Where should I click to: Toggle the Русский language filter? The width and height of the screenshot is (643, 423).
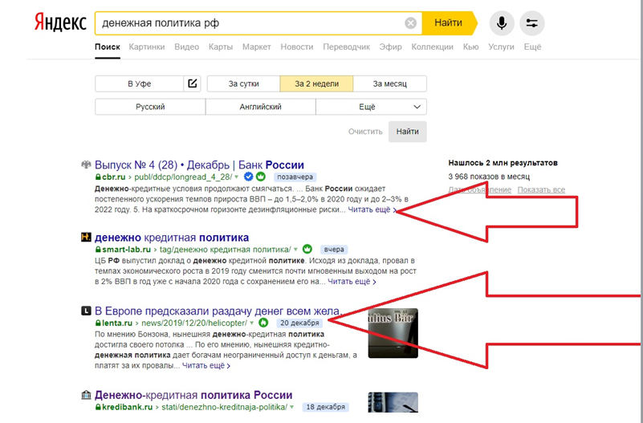[150, 107]
